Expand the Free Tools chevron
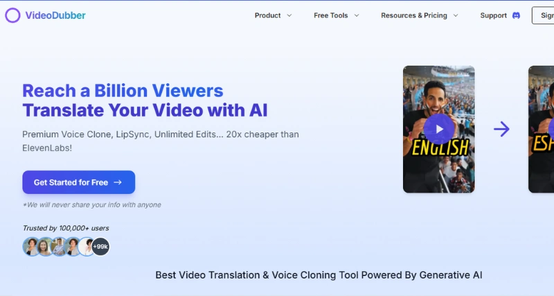 pyautogui.click(x=357, y=15)
